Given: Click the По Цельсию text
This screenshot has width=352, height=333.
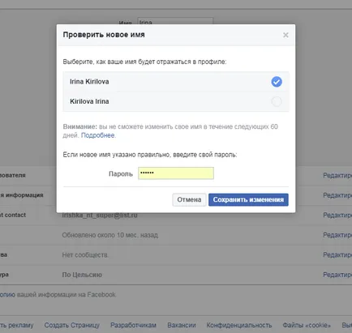Looking at the screenshot, I should [82, 275].
